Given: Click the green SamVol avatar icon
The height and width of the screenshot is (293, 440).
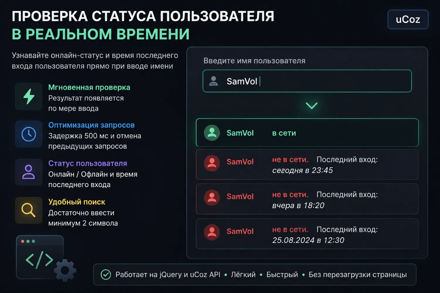Looking at the screenshot, I should tap(212, 133).
